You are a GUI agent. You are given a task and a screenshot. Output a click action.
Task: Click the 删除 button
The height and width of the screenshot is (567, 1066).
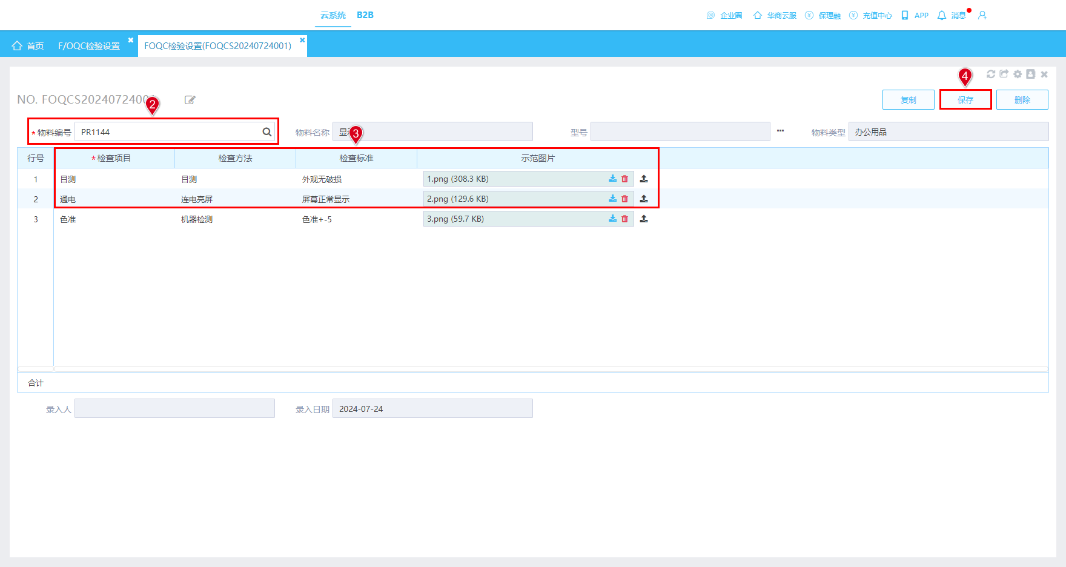coord(1022,100)
